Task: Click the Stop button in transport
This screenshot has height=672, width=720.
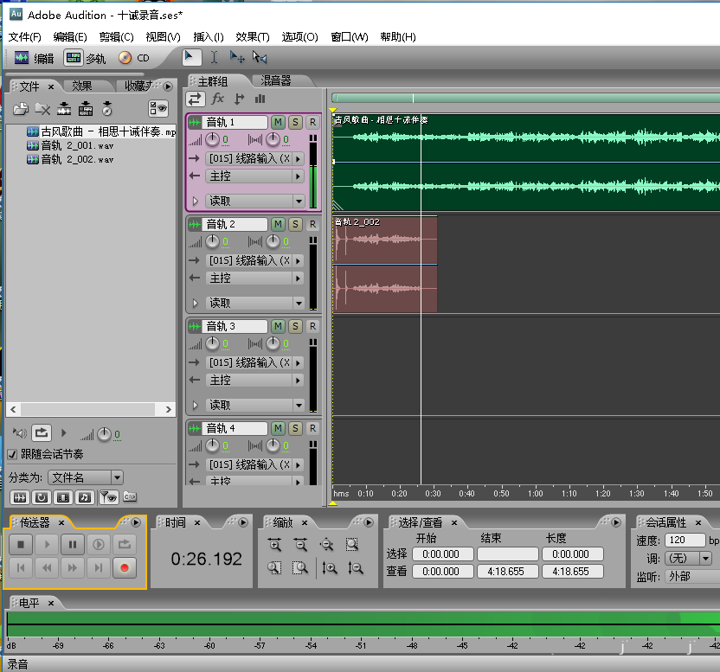Action: 21,544
